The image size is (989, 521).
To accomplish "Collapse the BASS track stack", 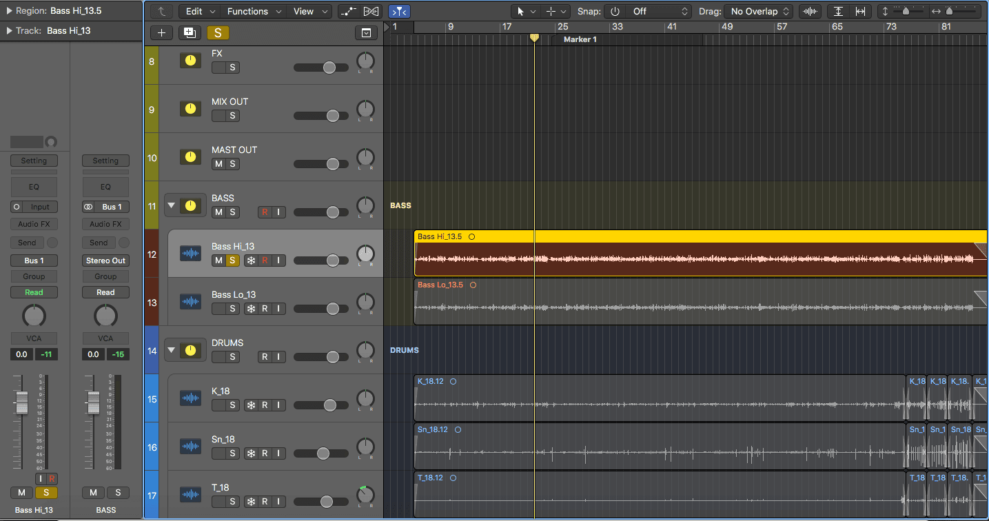I will (x=172, y=205).
